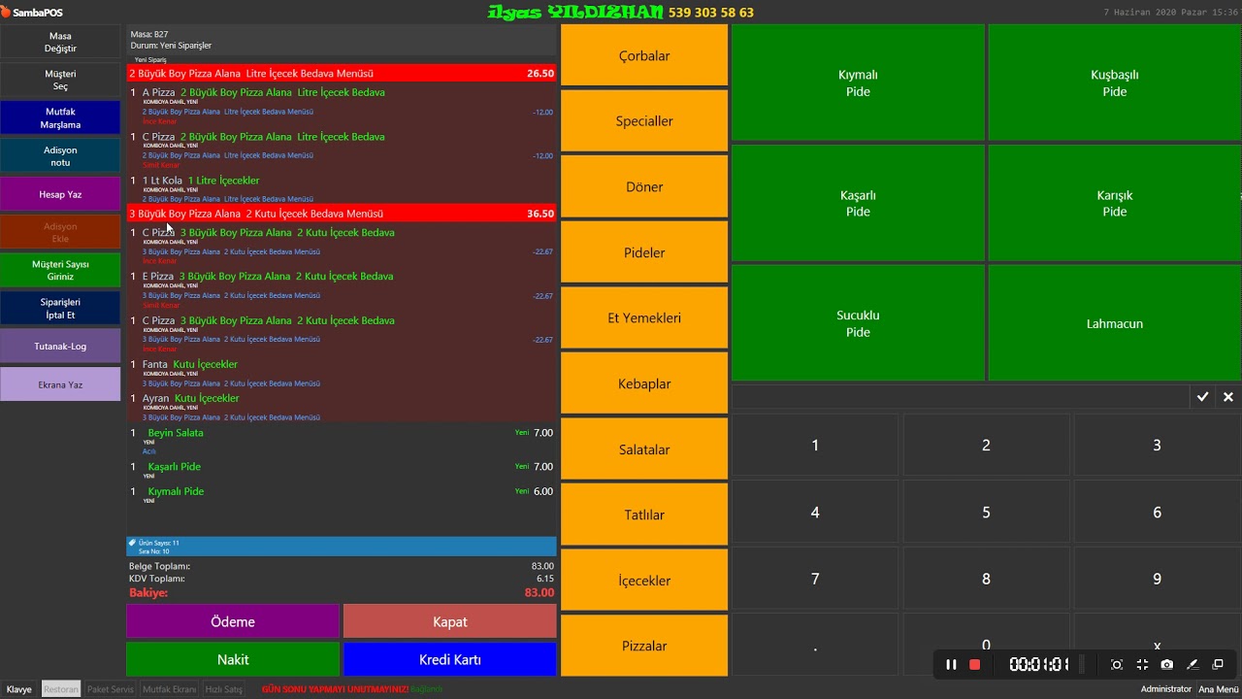The width and height of the screenshot is (1242, 699).
Task: Click Siparişleri İptal Et button
Action: click(x=60, y=308)
